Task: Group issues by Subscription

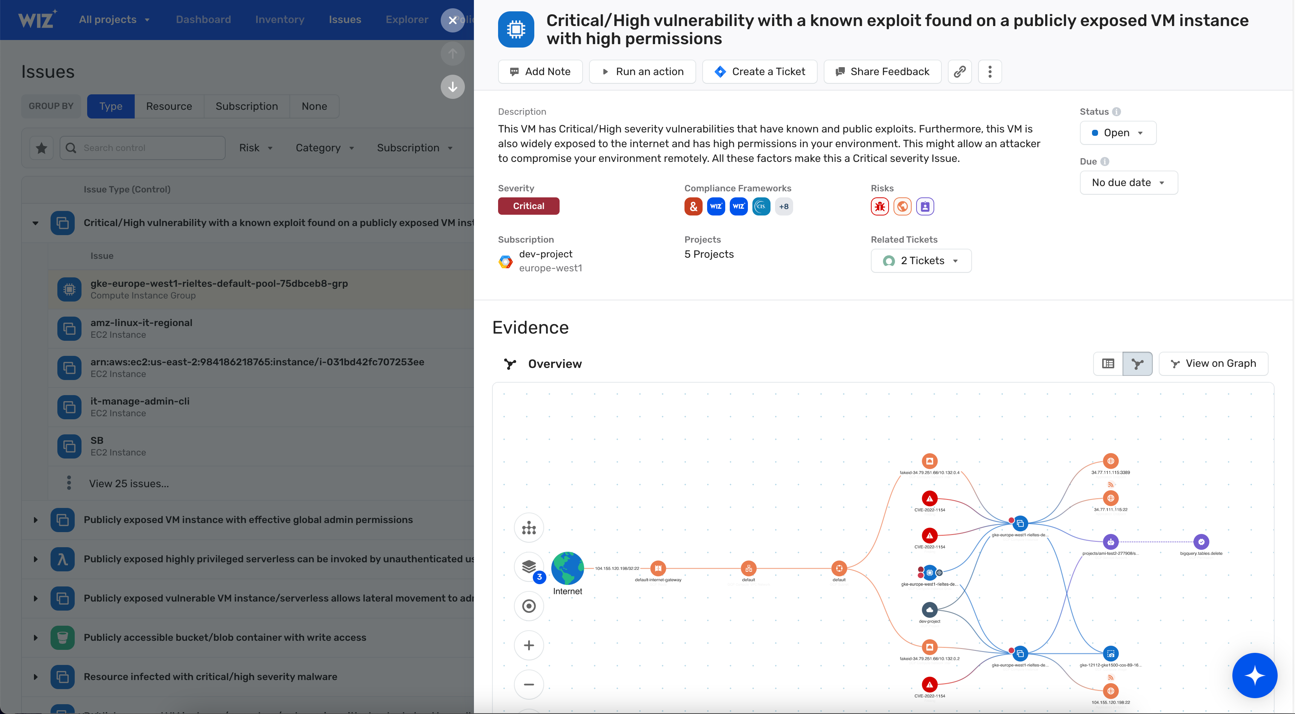Action: (x=246, y=106)
